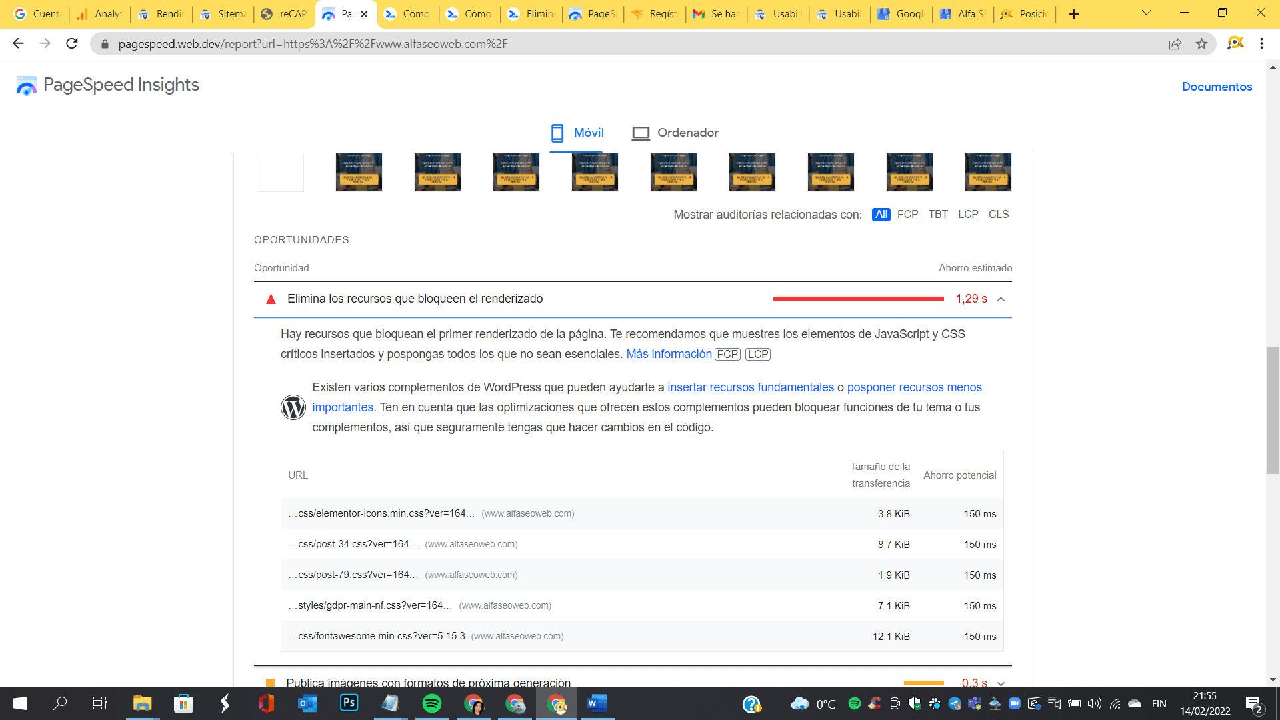Image resolution: width=1280 pixels, height=720 pixels.
Task: Click the elementor-icons.min.css URL
Action: pos(381,513)
